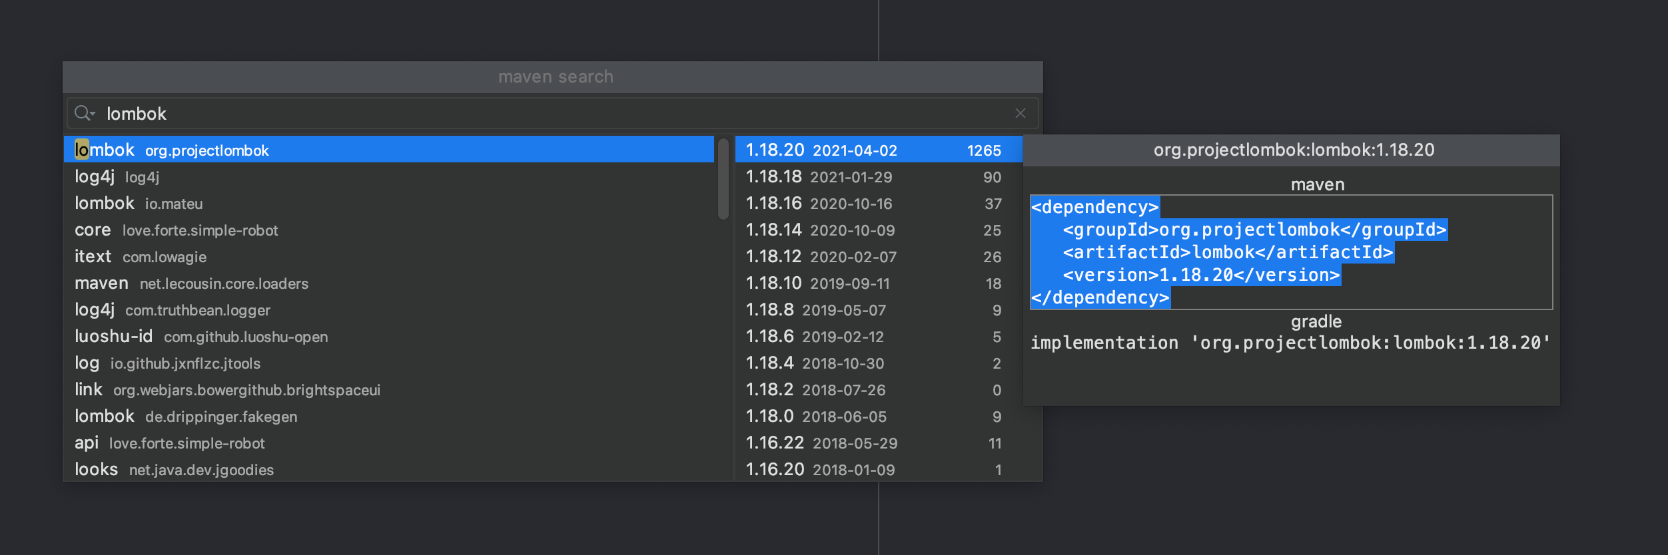Choose version 1.18.20 dated 2021-04-02
This screenshot has width=1668, height=555.
click(879, 150)
